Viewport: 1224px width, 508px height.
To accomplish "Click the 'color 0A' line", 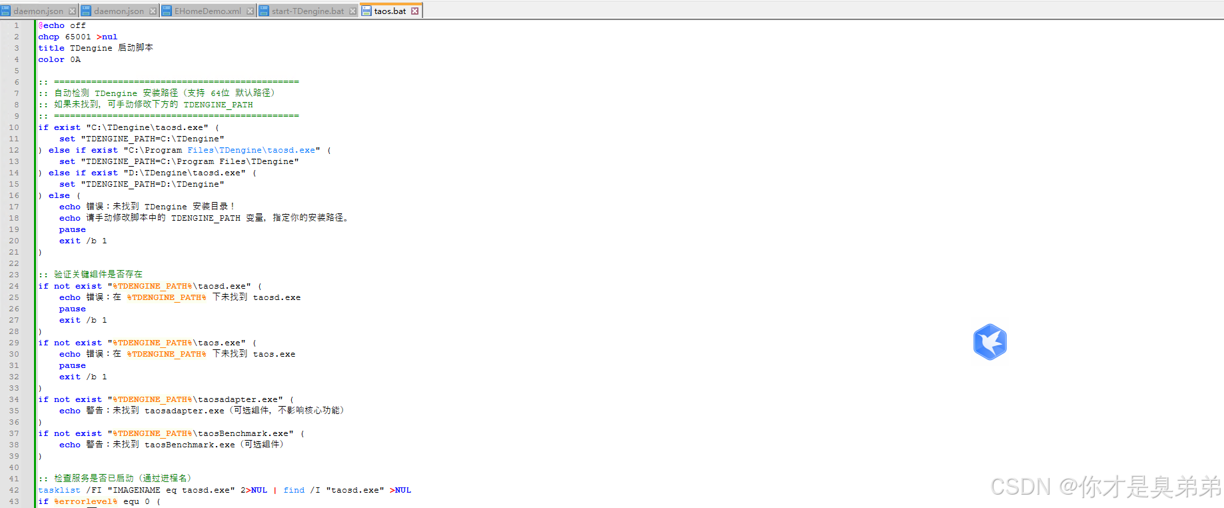I will coord(59,59).
